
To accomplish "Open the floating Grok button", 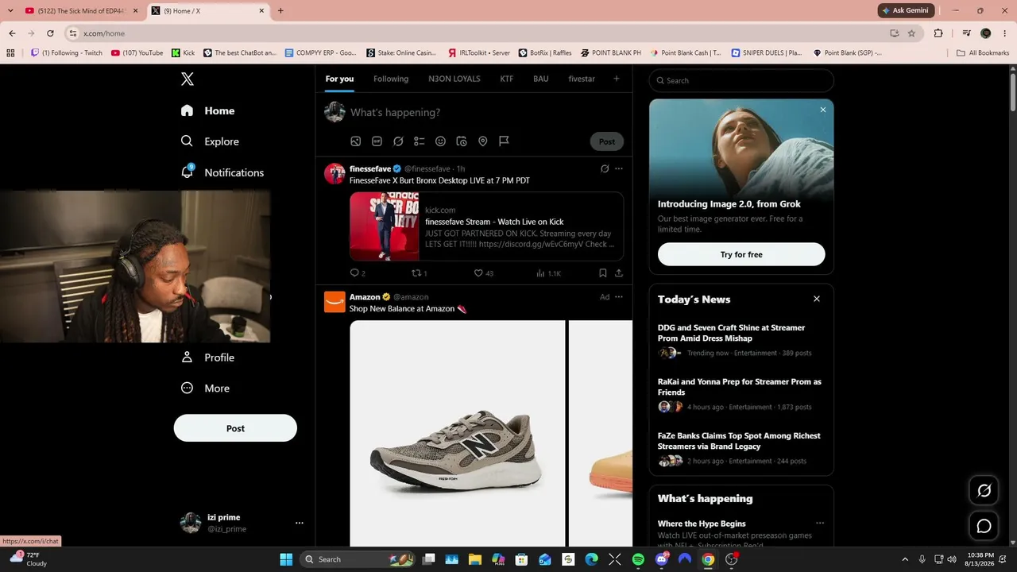I will click(x=984, y=490).
